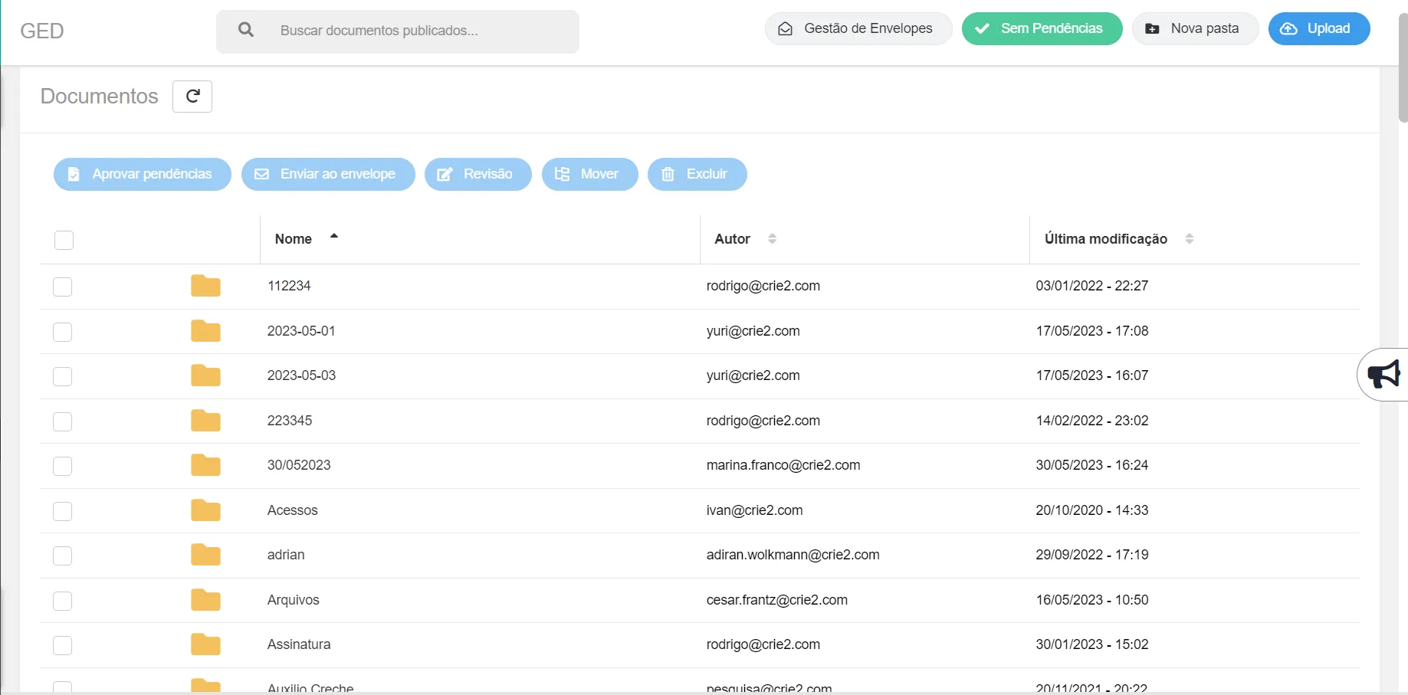Click the GED logo text

(x=42, y=31)
